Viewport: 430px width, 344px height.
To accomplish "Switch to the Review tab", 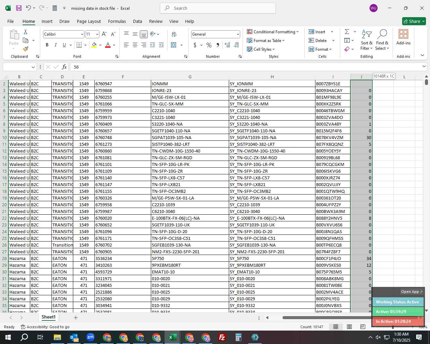I will tap(156, 21).
